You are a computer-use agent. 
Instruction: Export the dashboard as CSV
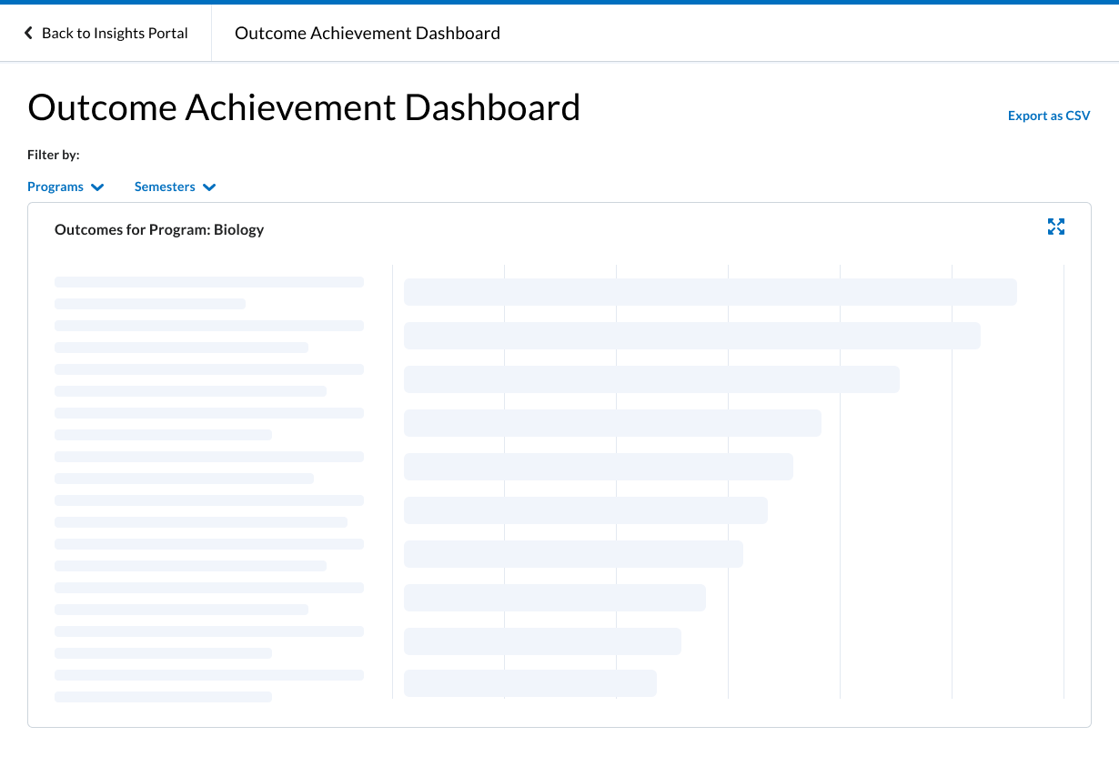(1048, 116)
